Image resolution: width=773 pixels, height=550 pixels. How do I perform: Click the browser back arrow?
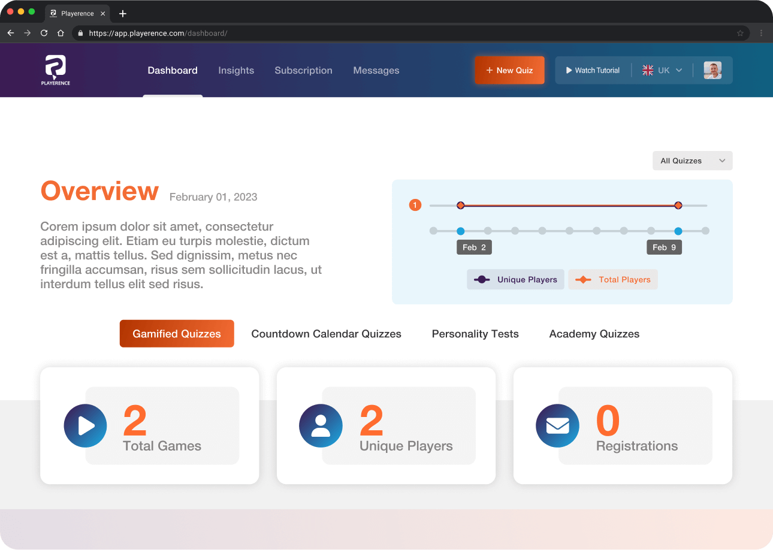pos(11,33)
